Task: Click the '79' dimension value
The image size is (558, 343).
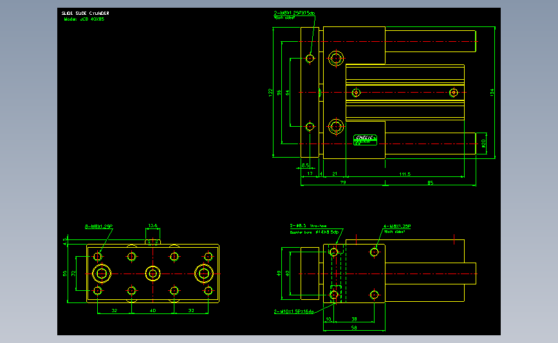Action: click(x=343, y=182)
